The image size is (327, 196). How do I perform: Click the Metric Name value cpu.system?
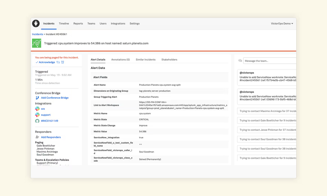pos(145,114)
